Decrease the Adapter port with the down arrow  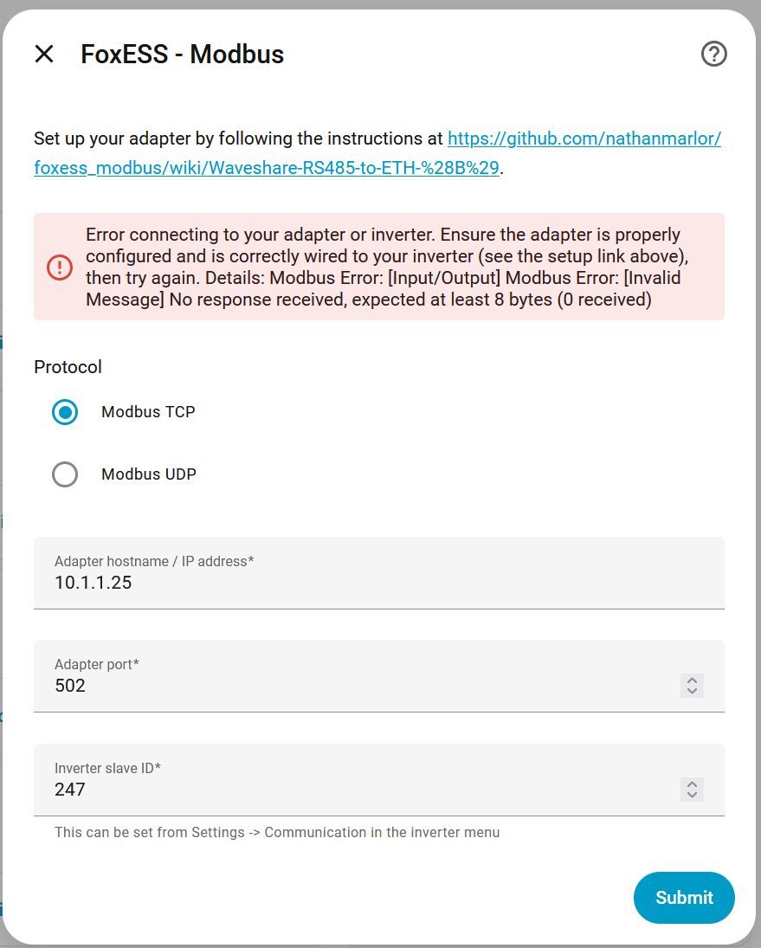692,691
